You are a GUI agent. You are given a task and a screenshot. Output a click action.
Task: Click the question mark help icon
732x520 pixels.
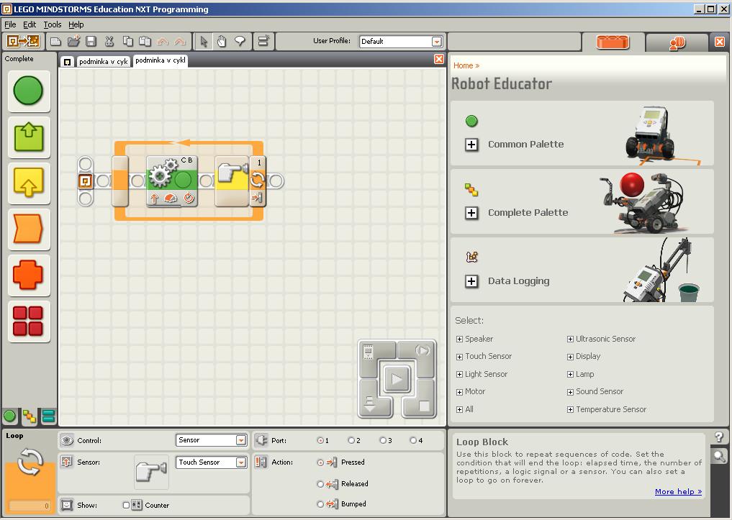tap(719, 437)
